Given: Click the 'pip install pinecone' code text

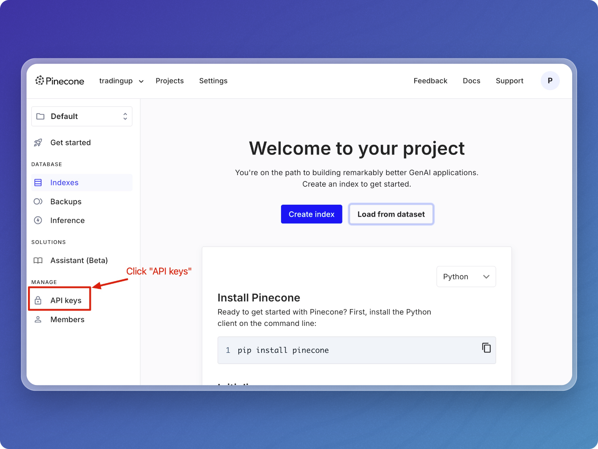Looking at the screenshot, I should point(283,350).
